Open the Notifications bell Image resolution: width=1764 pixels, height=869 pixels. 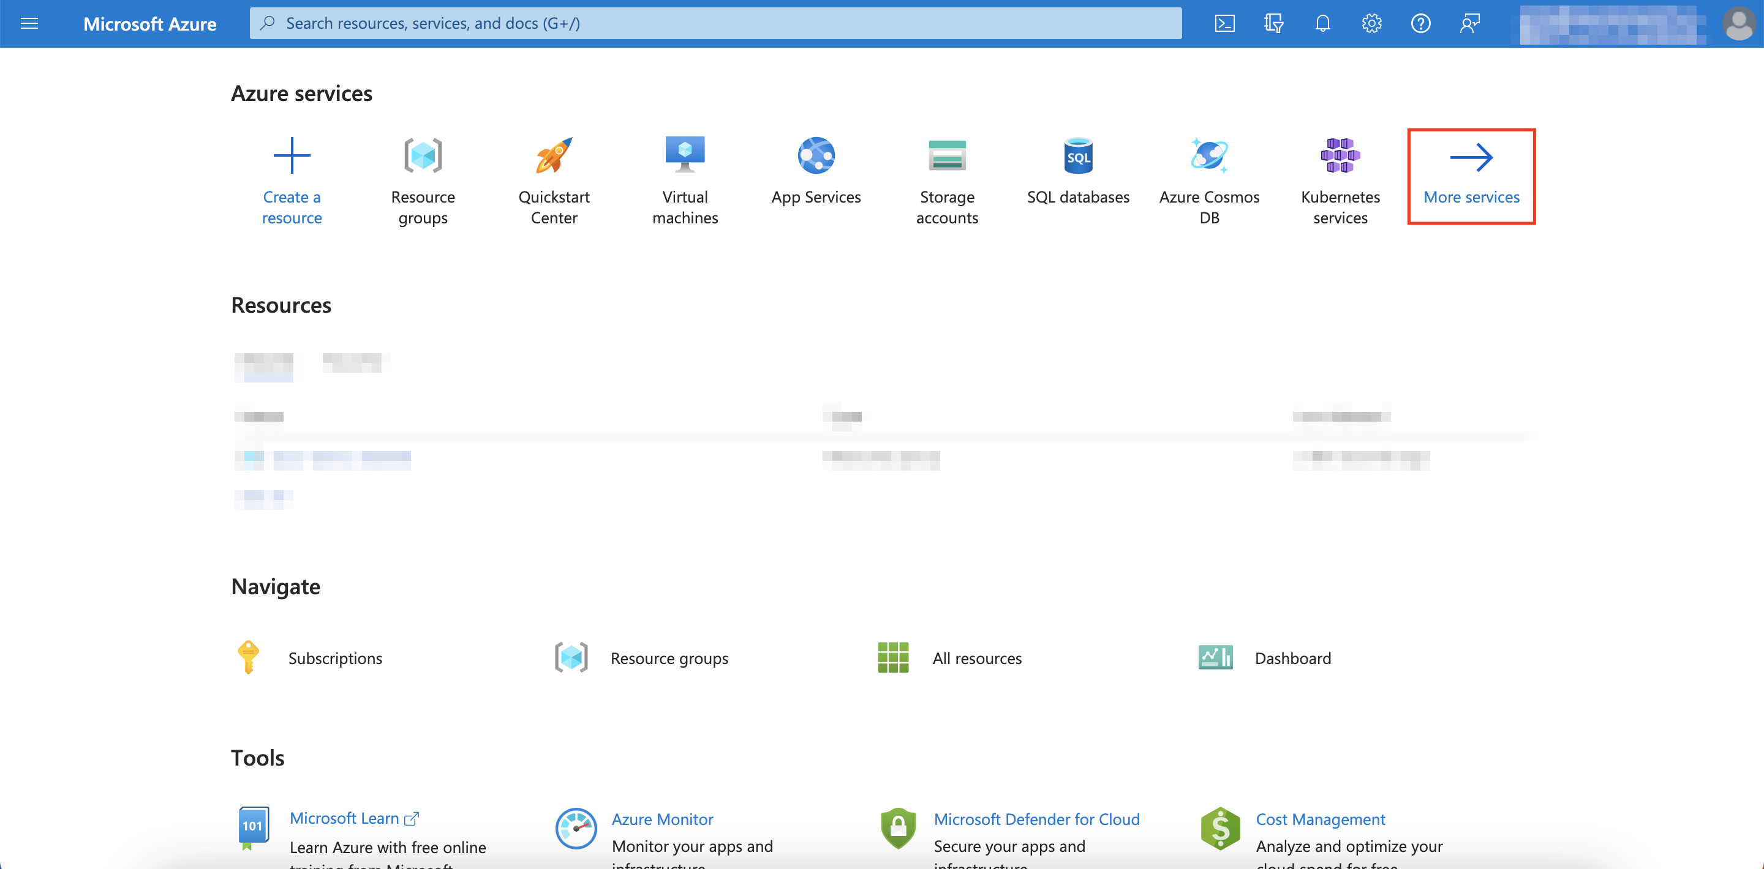[x=1322, y=23]
